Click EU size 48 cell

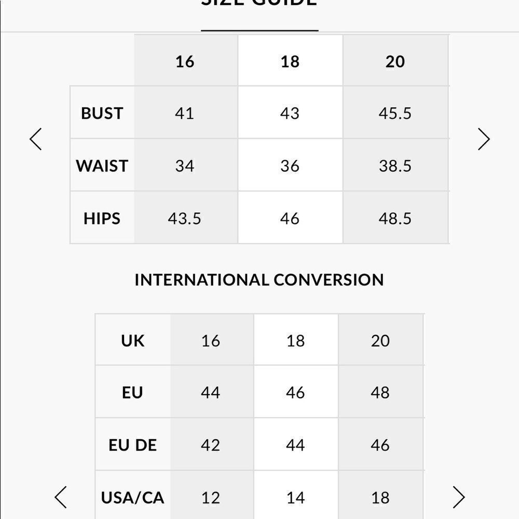(380, 392)
